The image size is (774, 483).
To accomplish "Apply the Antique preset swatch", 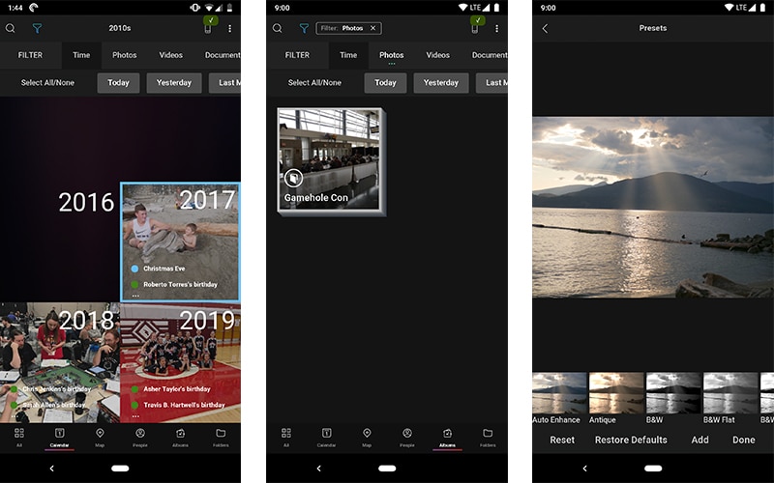I will click(616, 394).
